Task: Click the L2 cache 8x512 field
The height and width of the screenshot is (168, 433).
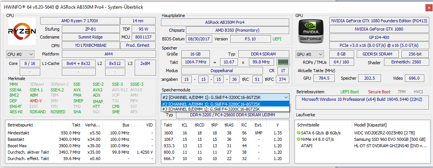Action: pyautogui.click(x=115, y=64)
